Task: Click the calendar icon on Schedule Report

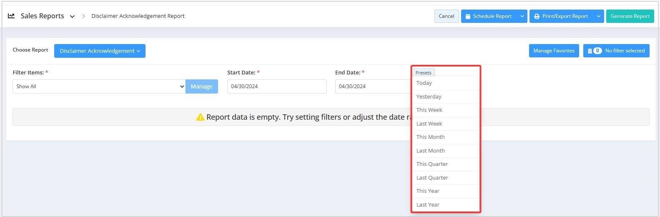Action: click(x=468, y=16)
